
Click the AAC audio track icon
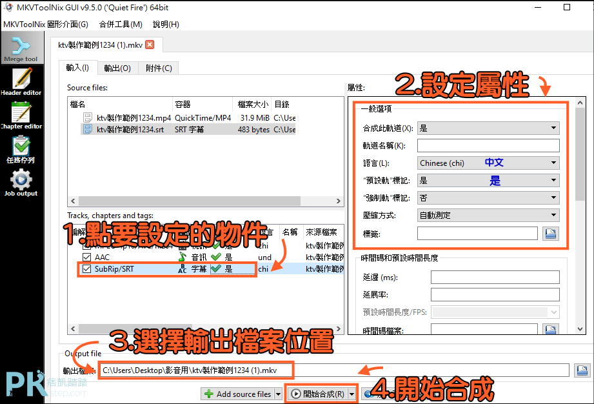(183, 257)
